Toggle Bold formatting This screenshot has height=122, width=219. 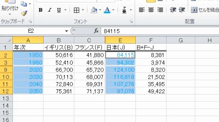pyautogui.click(x=41, y=10)
